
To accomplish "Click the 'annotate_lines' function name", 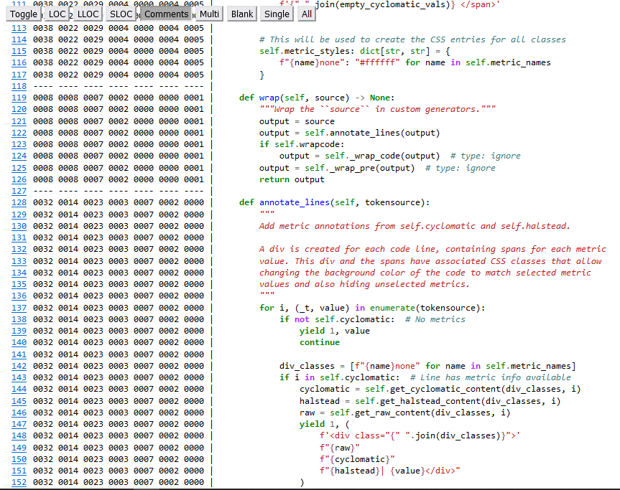I will coord(294,202).
